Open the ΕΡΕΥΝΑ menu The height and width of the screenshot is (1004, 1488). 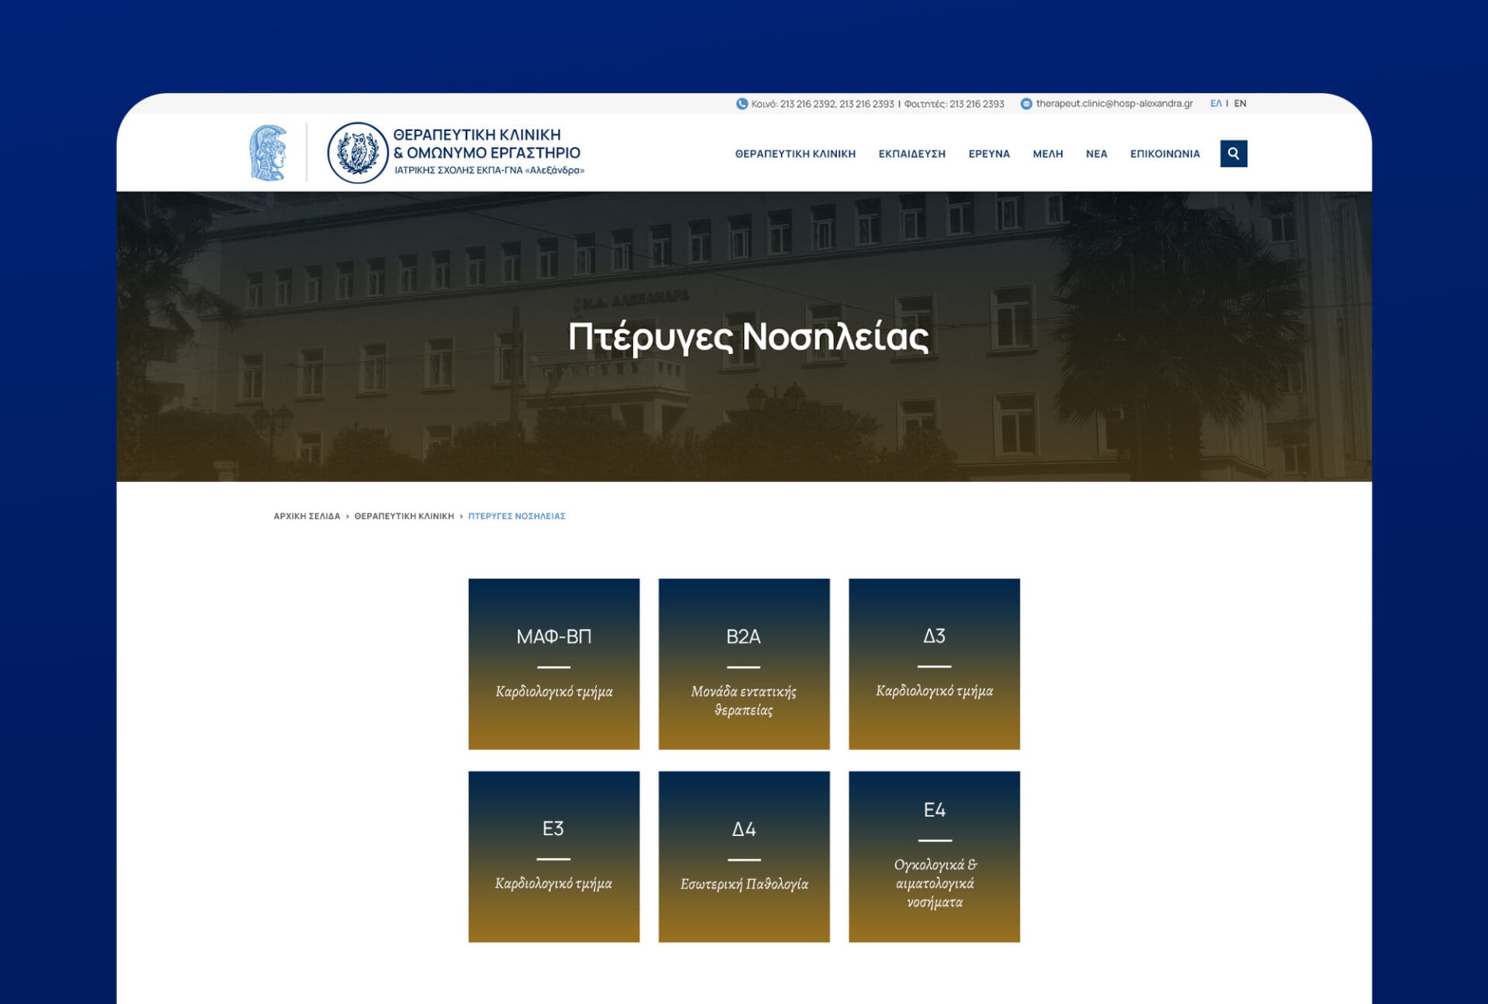(988, 153)
